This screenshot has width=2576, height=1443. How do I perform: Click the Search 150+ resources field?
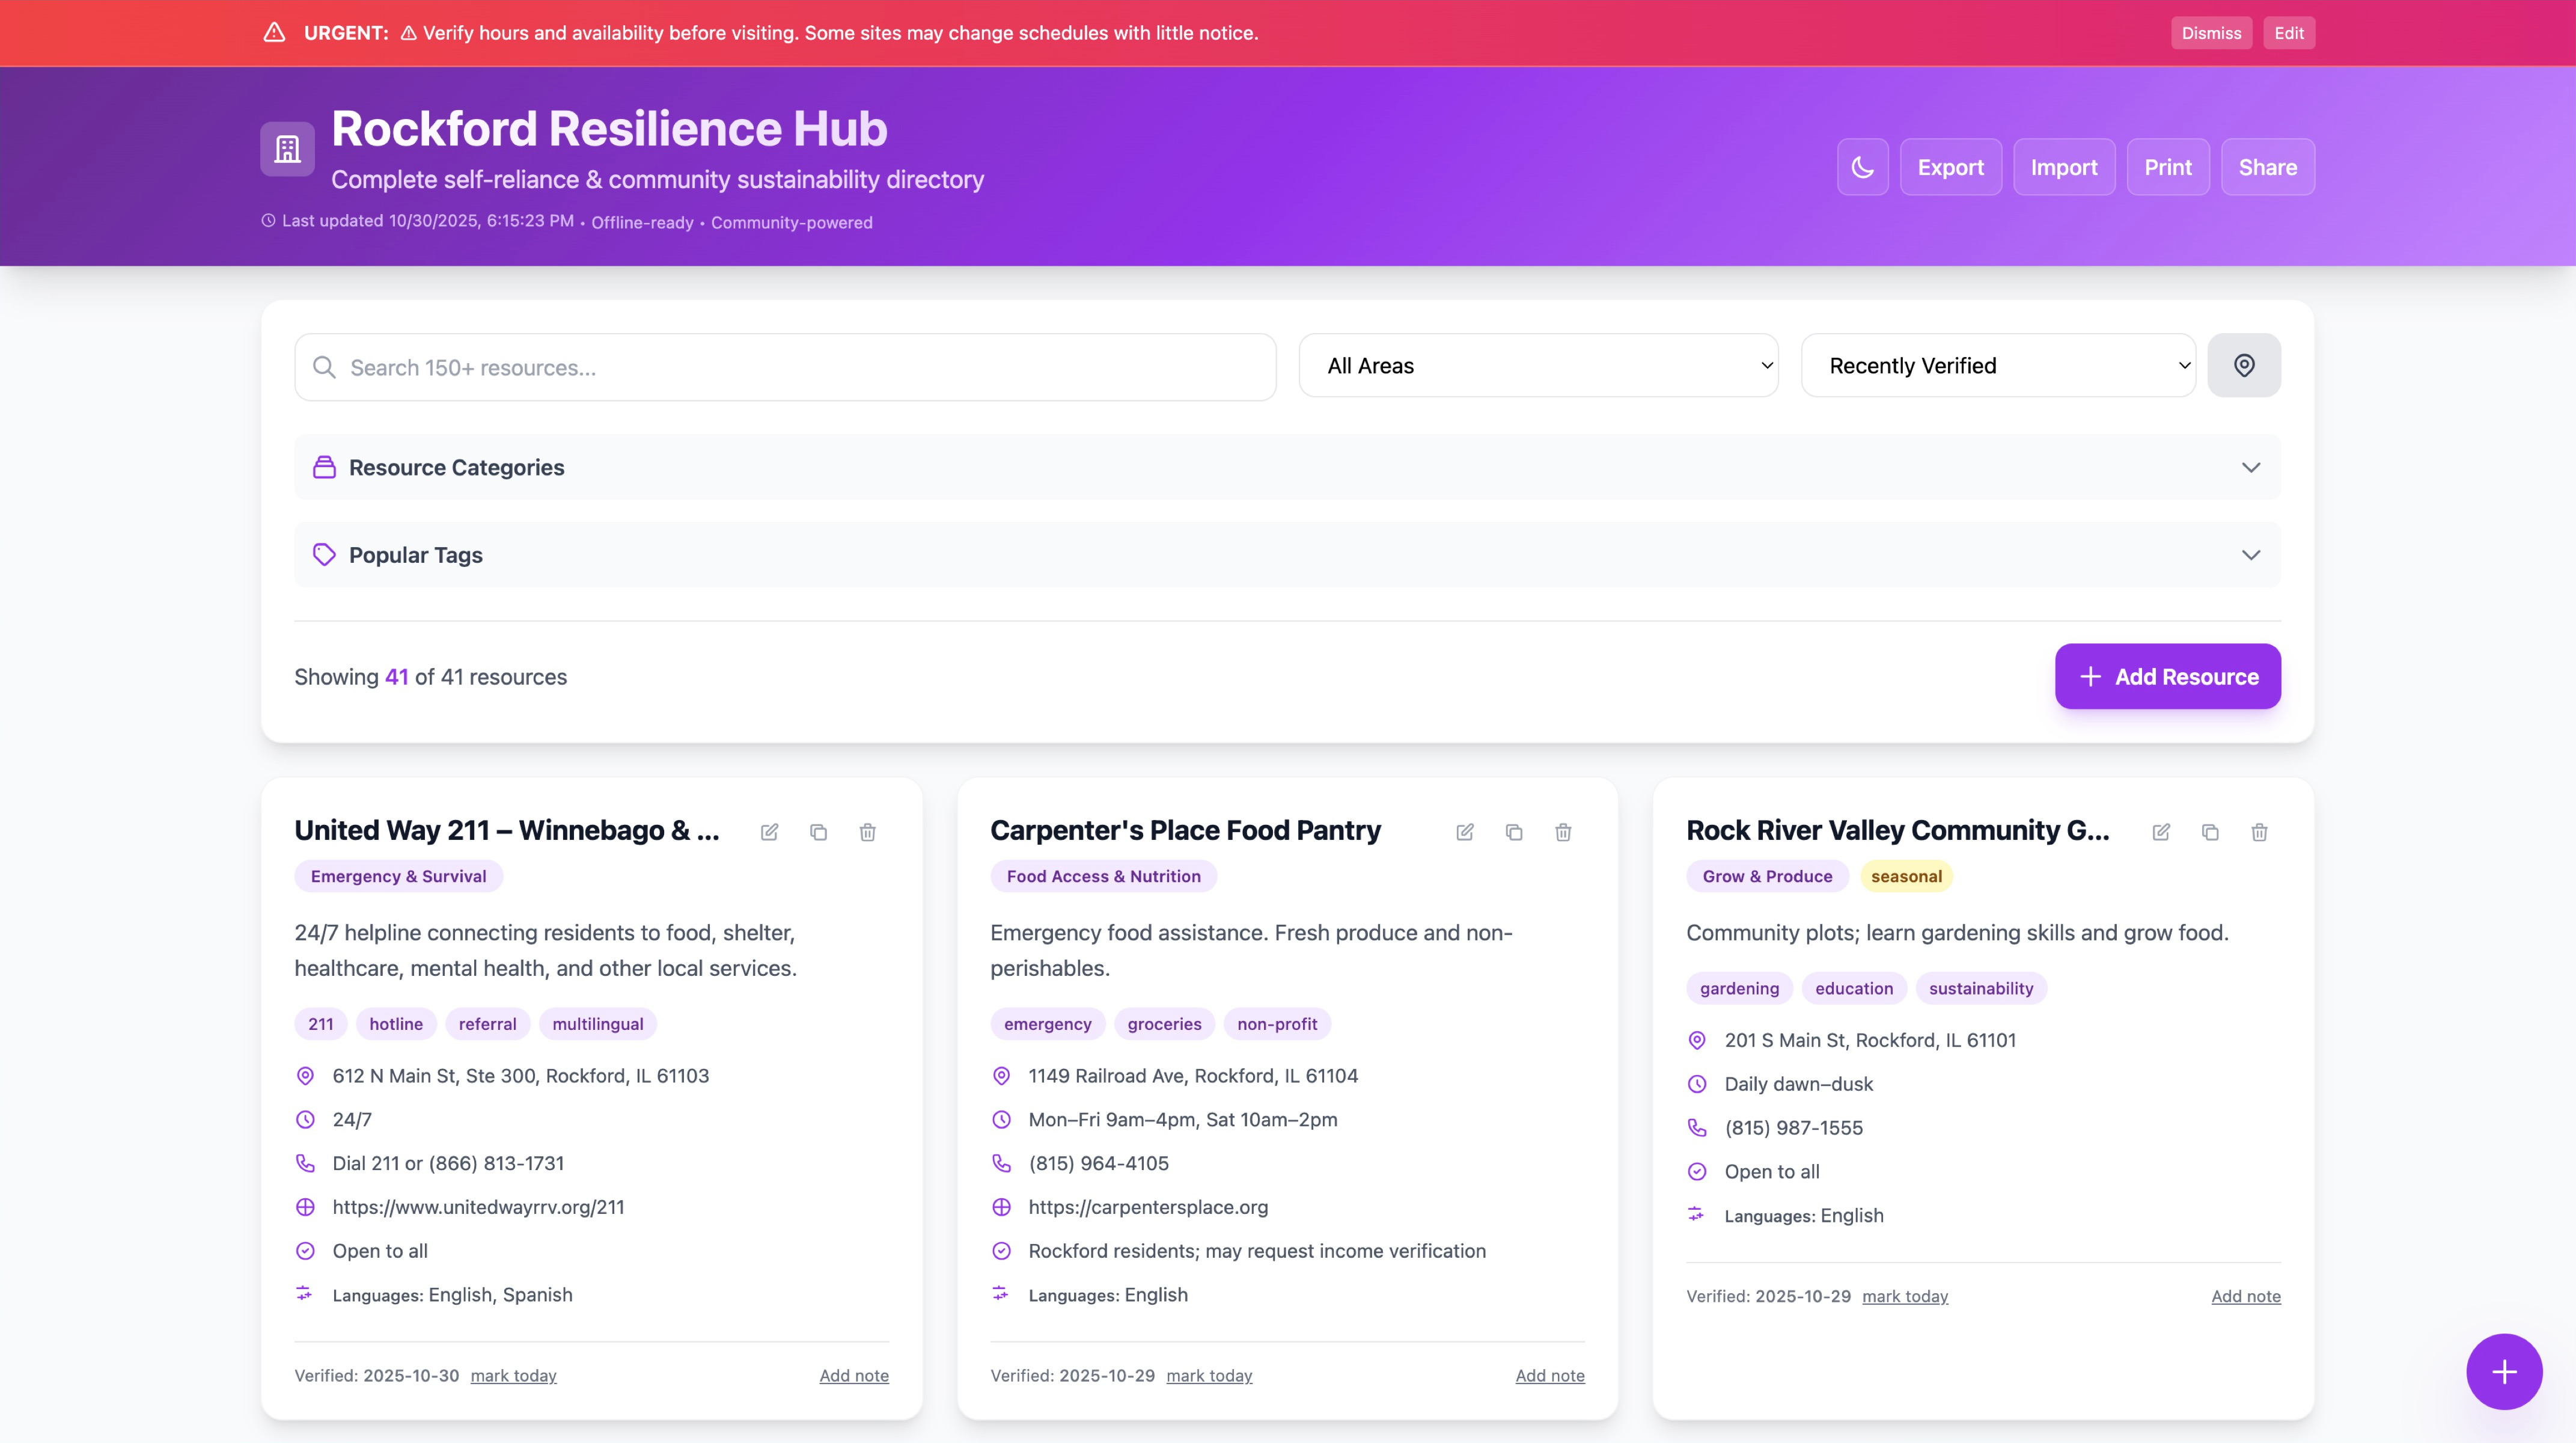pyautogui.click(x=785, y=367)
